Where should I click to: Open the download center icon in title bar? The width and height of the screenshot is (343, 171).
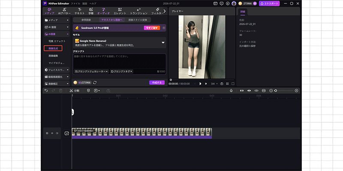coord(228,3)
